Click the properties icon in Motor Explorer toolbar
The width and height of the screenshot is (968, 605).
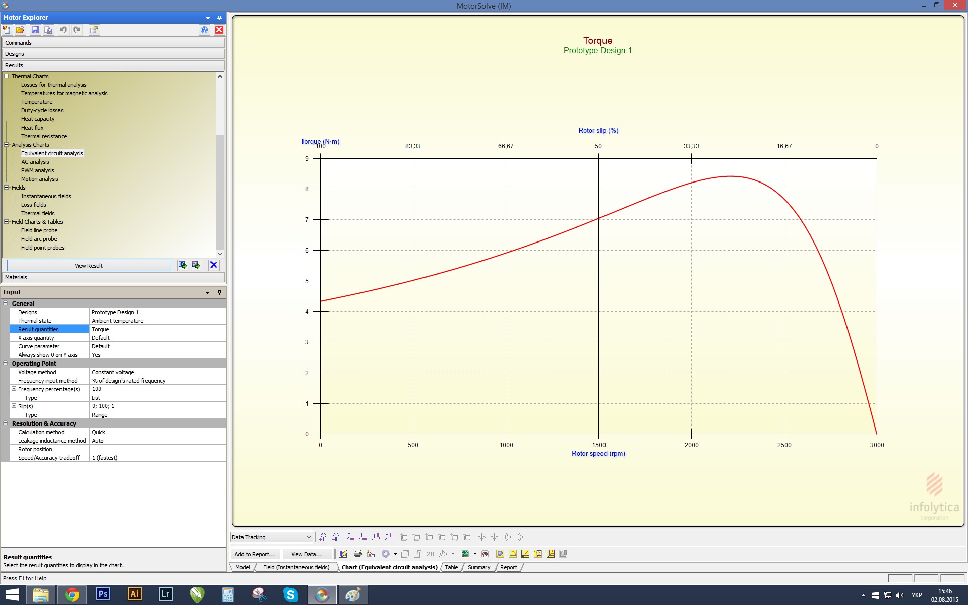pos(94,30)
